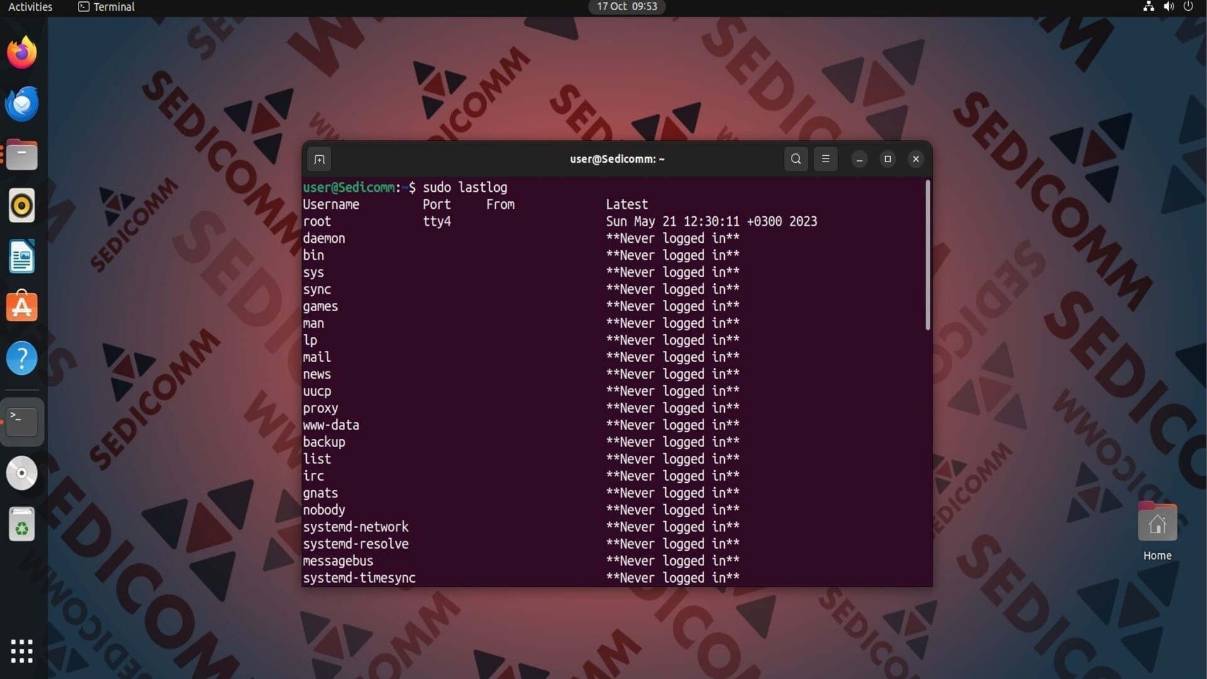This screenshot has width=1207, height=679.
Task: Open terminal search
Action: click(x=796, y=159)
